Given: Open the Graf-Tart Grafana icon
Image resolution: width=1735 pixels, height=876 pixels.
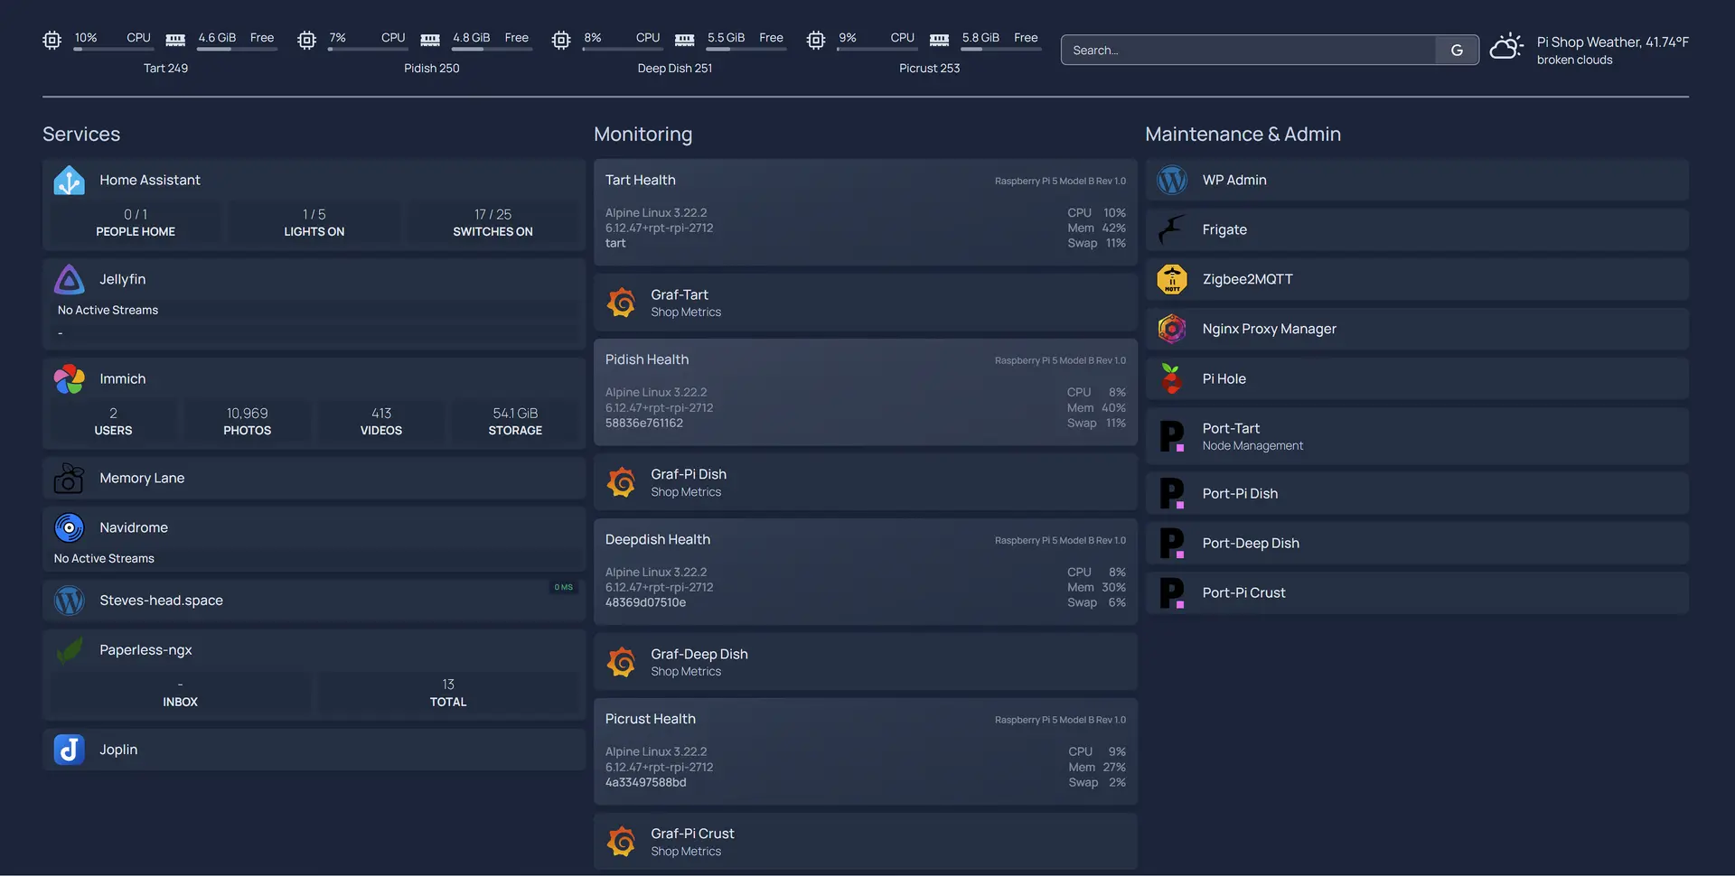Looking at the screenshot, I should pyautogui.click(x=621, y=303).
